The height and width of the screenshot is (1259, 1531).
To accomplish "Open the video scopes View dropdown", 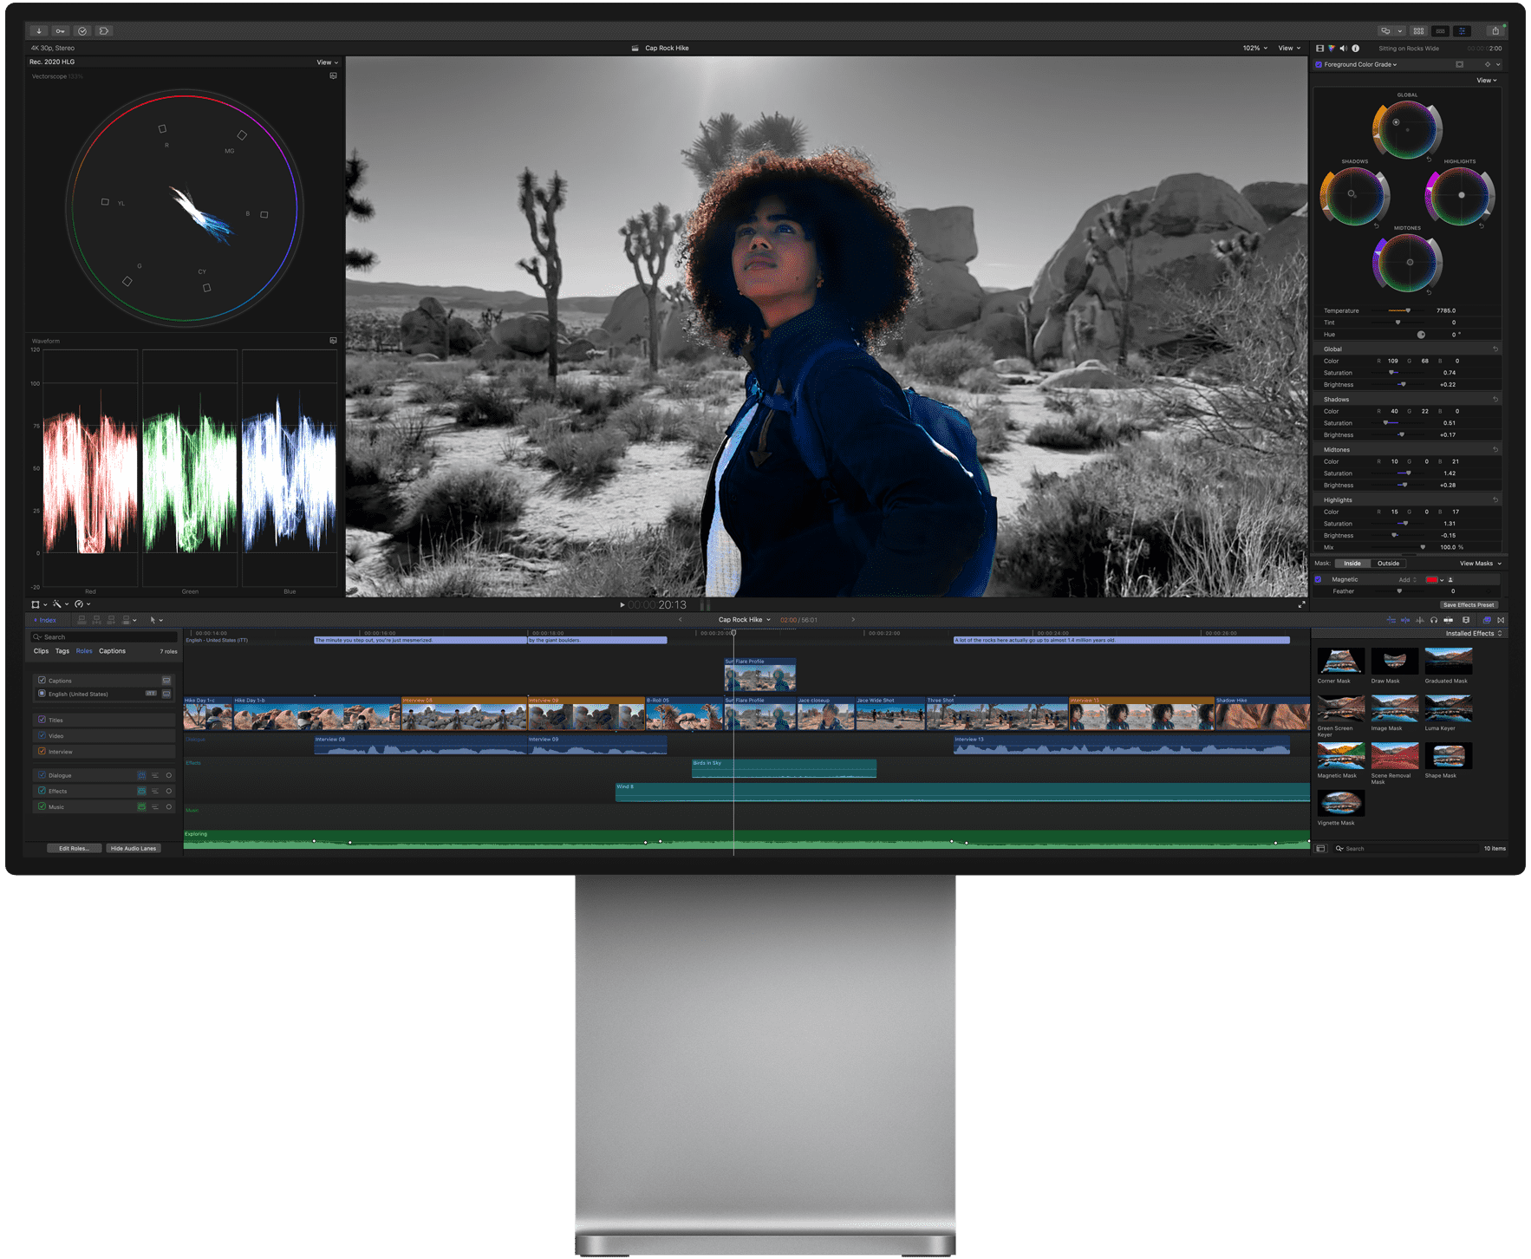I will click(x=328, y=62).
